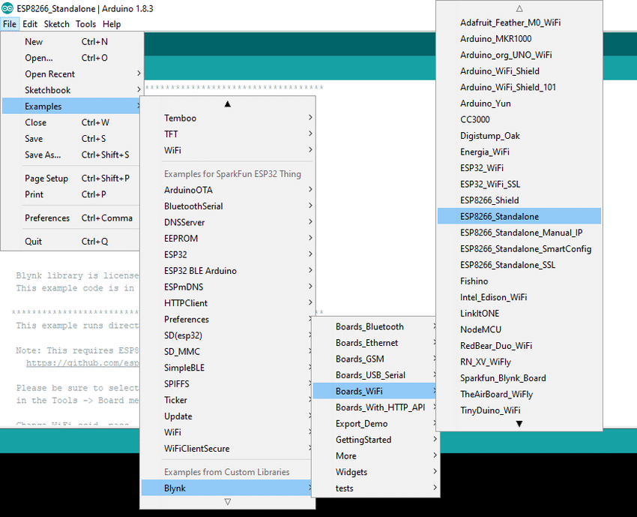This screenshot has width=637, height=517.
Task: Open Widgets submenu in Blynk
Action: click(x=375, y=472)
